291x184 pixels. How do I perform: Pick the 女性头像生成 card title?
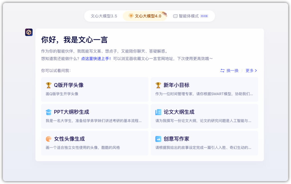pos(69,139)
